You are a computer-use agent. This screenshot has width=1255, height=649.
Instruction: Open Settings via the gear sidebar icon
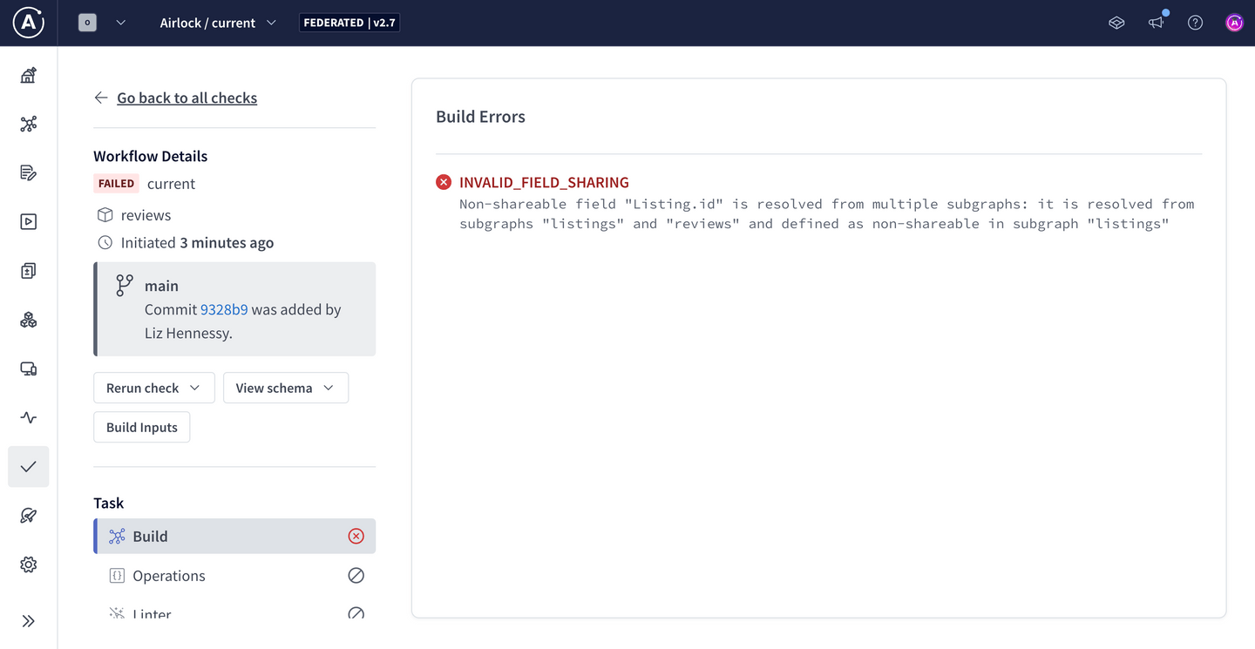point(28,564)
